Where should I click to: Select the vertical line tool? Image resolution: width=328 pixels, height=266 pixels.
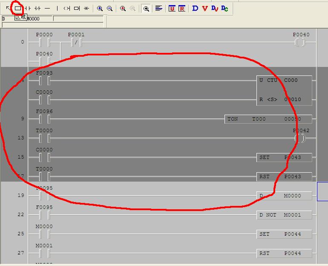[57, 8]
